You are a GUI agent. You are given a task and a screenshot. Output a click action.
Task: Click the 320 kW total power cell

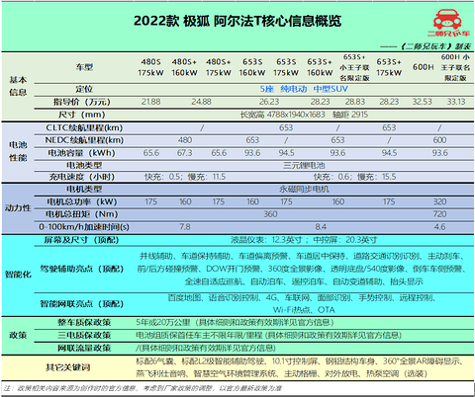pyautogui.click(x=439, y=201)
